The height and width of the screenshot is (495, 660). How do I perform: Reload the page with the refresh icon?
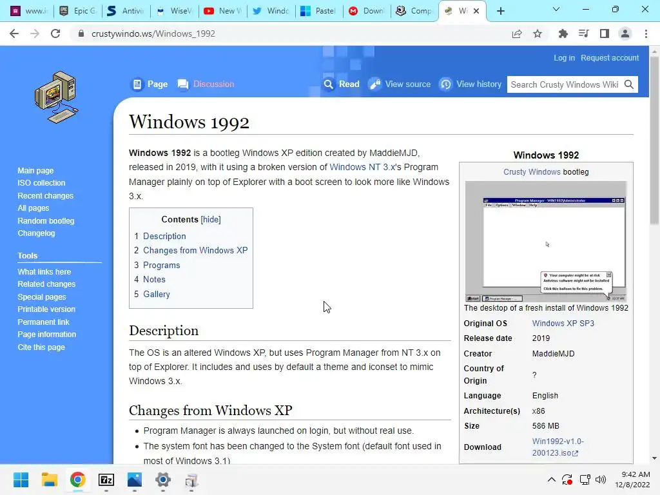[x=55, y=34]
